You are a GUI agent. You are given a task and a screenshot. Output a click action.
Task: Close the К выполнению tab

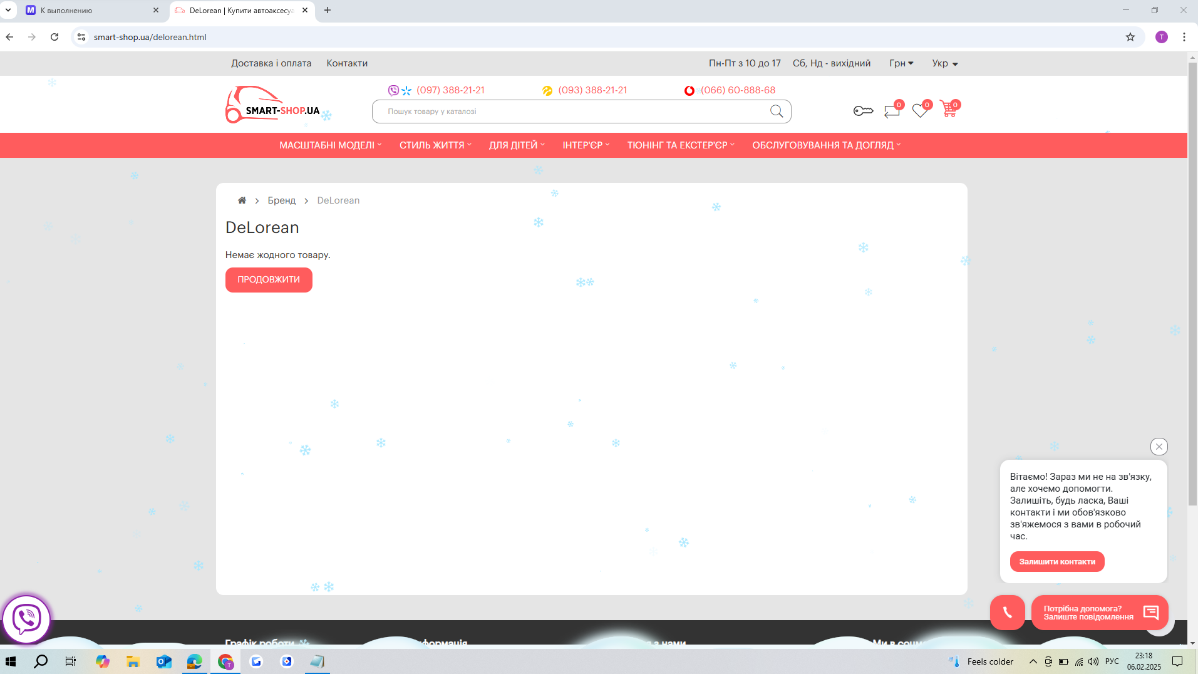(156, 10)
